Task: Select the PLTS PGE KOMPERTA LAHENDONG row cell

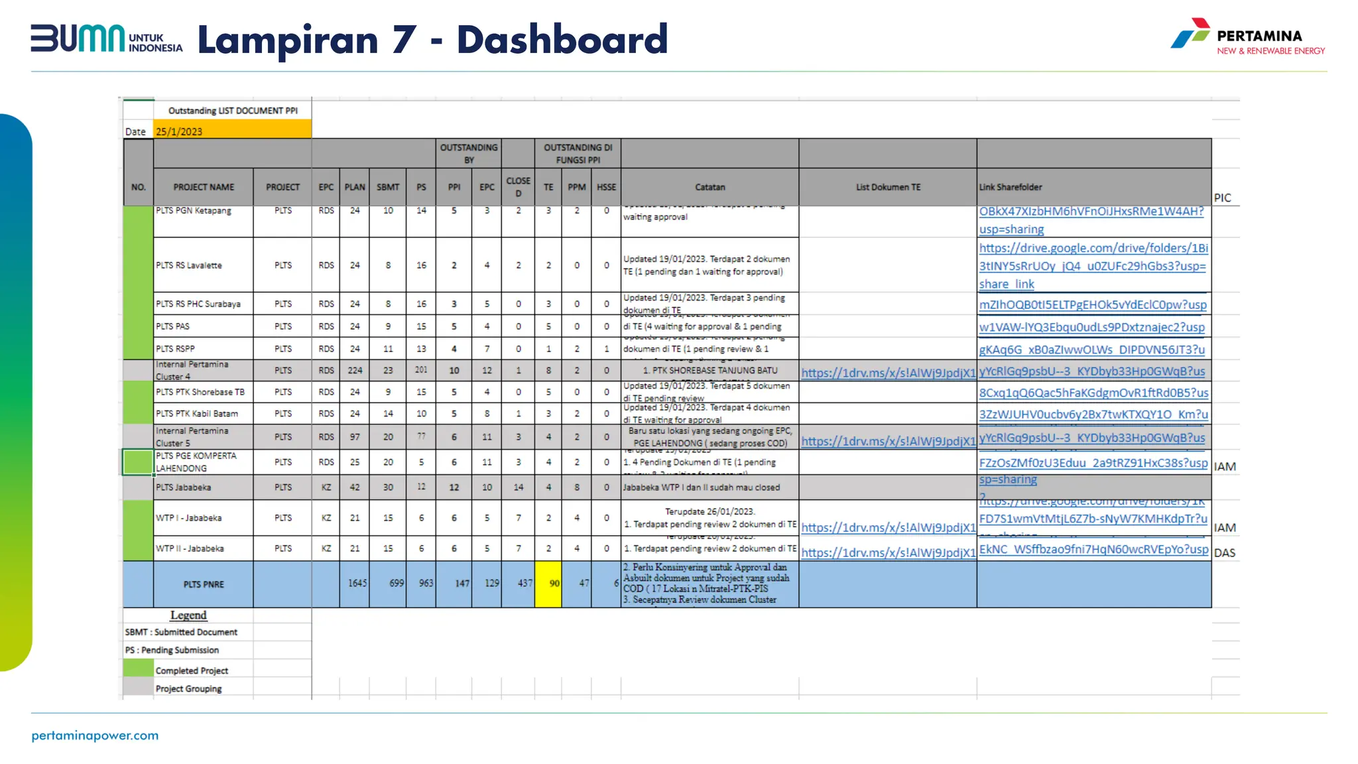Action: pos(203,462)
